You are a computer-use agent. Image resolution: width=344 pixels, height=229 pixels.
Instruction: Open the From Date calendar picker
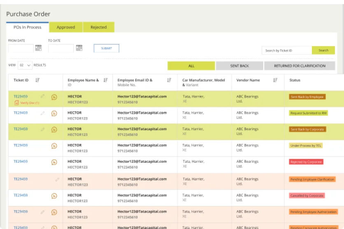coord(39,48)
